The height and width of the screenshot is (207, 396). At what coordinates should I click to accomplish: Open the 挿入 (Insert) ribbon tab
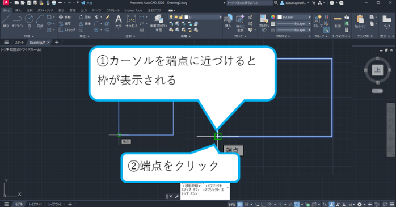pyautogui.click(x=18, y=10)
